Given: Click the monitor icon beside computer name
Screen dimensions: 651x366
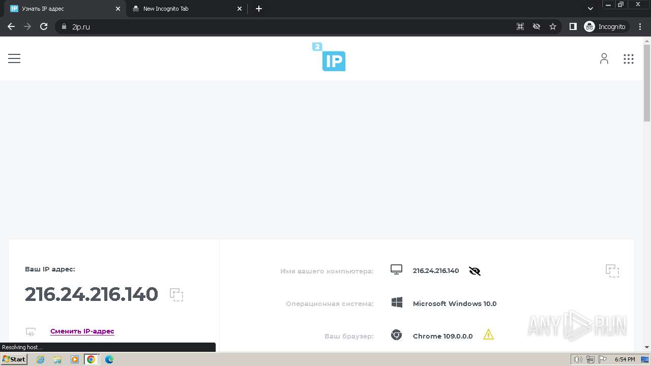Looking at the screenshot, I should [x=397, y=270].
